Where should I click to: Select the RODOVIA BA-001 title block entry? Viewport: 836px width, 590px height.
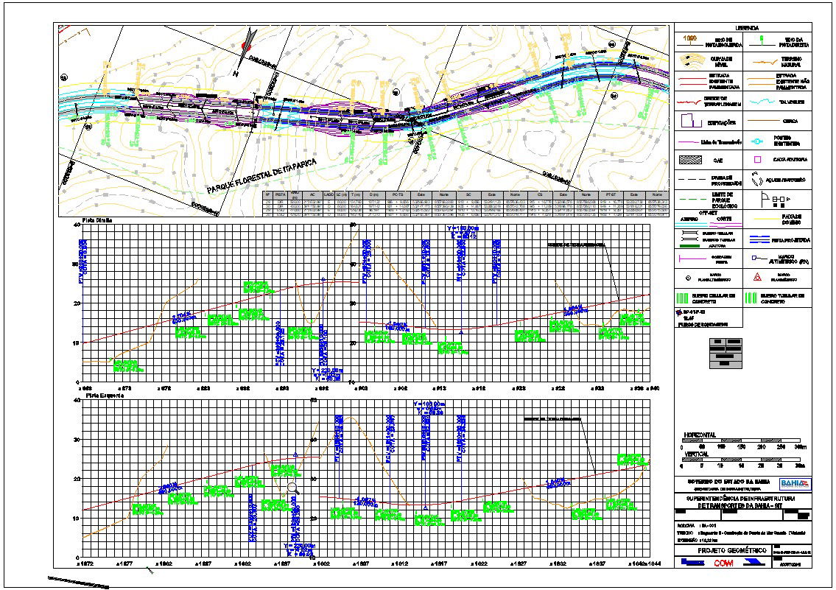697,526
